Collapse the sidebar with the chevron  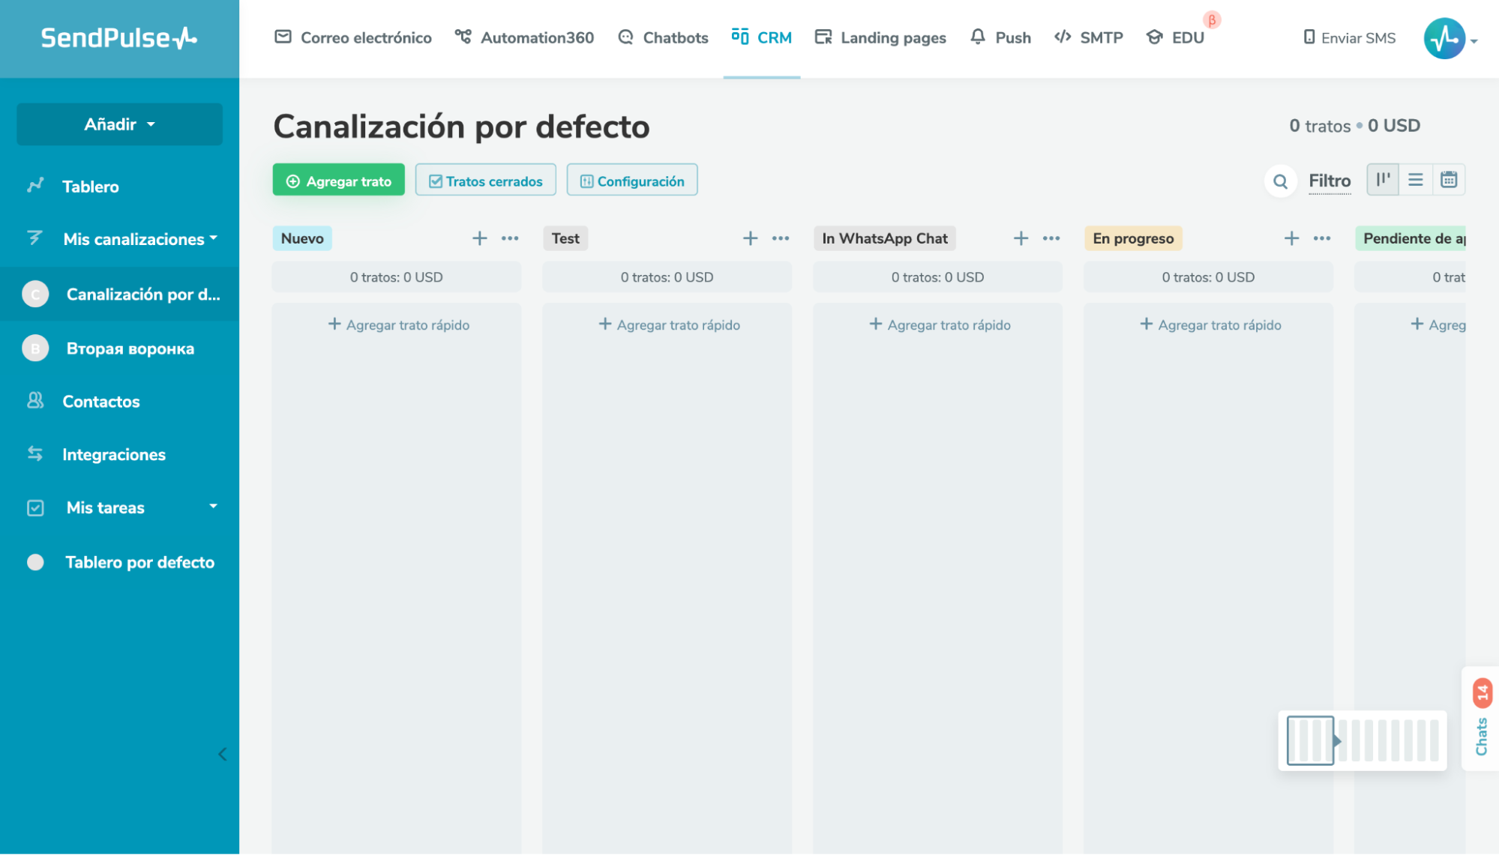222,755
